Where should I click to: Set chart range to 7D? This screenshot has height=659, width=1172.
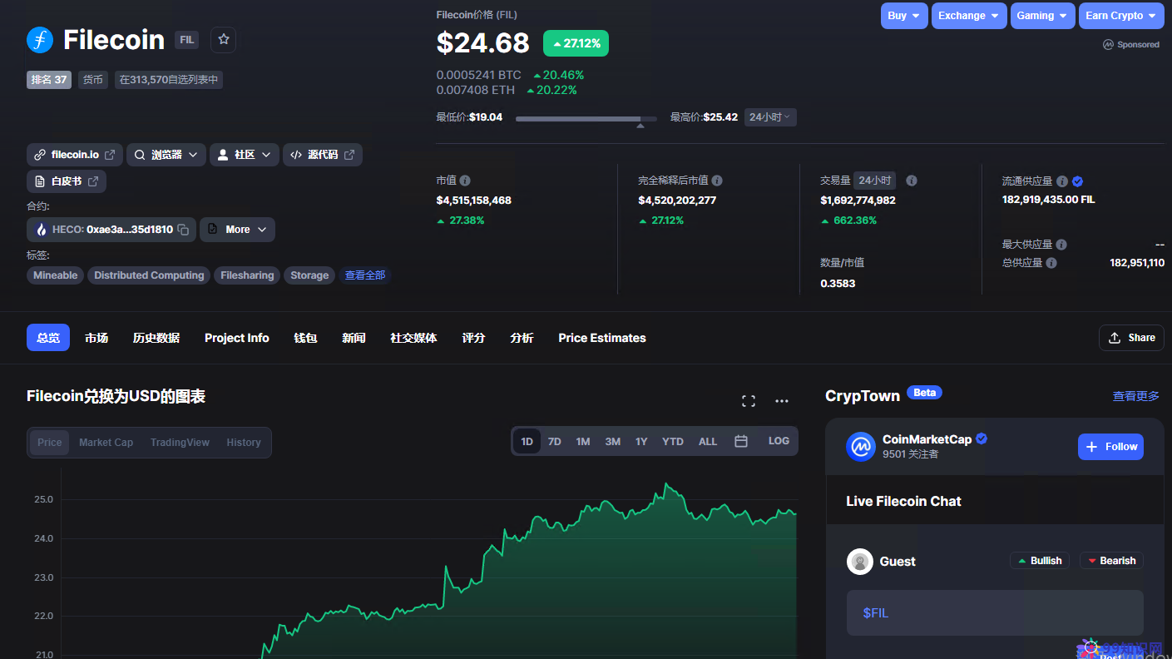click(555, 442)
